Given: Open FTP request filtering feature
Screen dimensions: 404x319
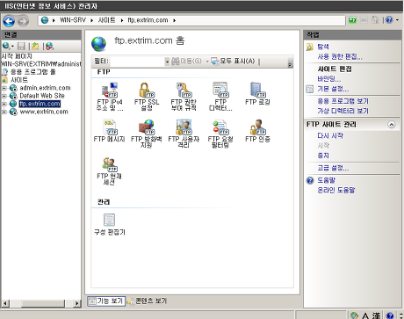Looking at the screenshot, I should [x=220, y=134].
